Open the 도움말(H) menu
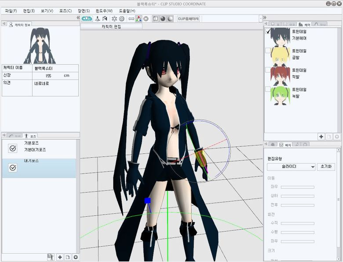This screenshot has width=343, height=262. [x=127, y=11]
